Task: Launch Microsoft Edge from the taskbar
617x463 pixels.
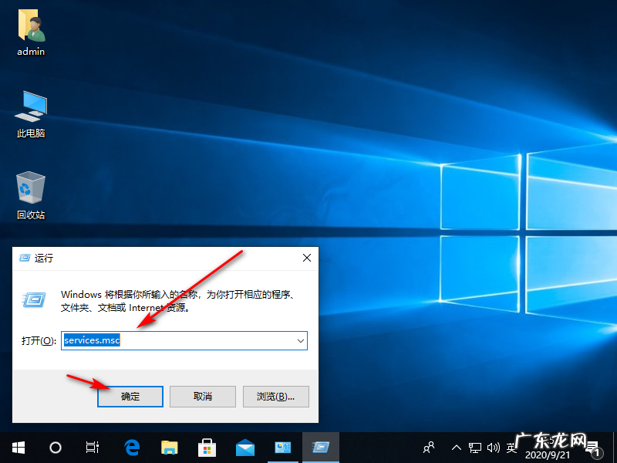Action: (x=131, y=448)
